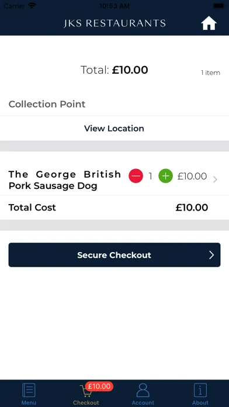Tap the item price £10.00 in row
The image size is (229, 407).
point(192,176)
